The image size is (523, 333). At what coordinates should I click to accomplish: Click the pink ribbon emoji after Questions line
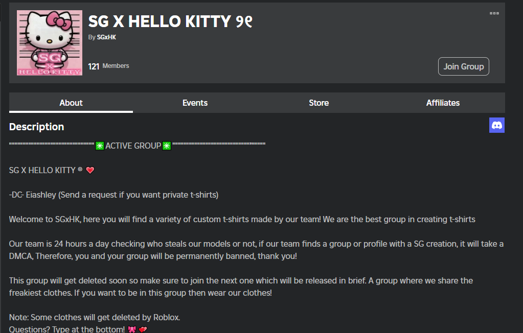pos(131,330)
